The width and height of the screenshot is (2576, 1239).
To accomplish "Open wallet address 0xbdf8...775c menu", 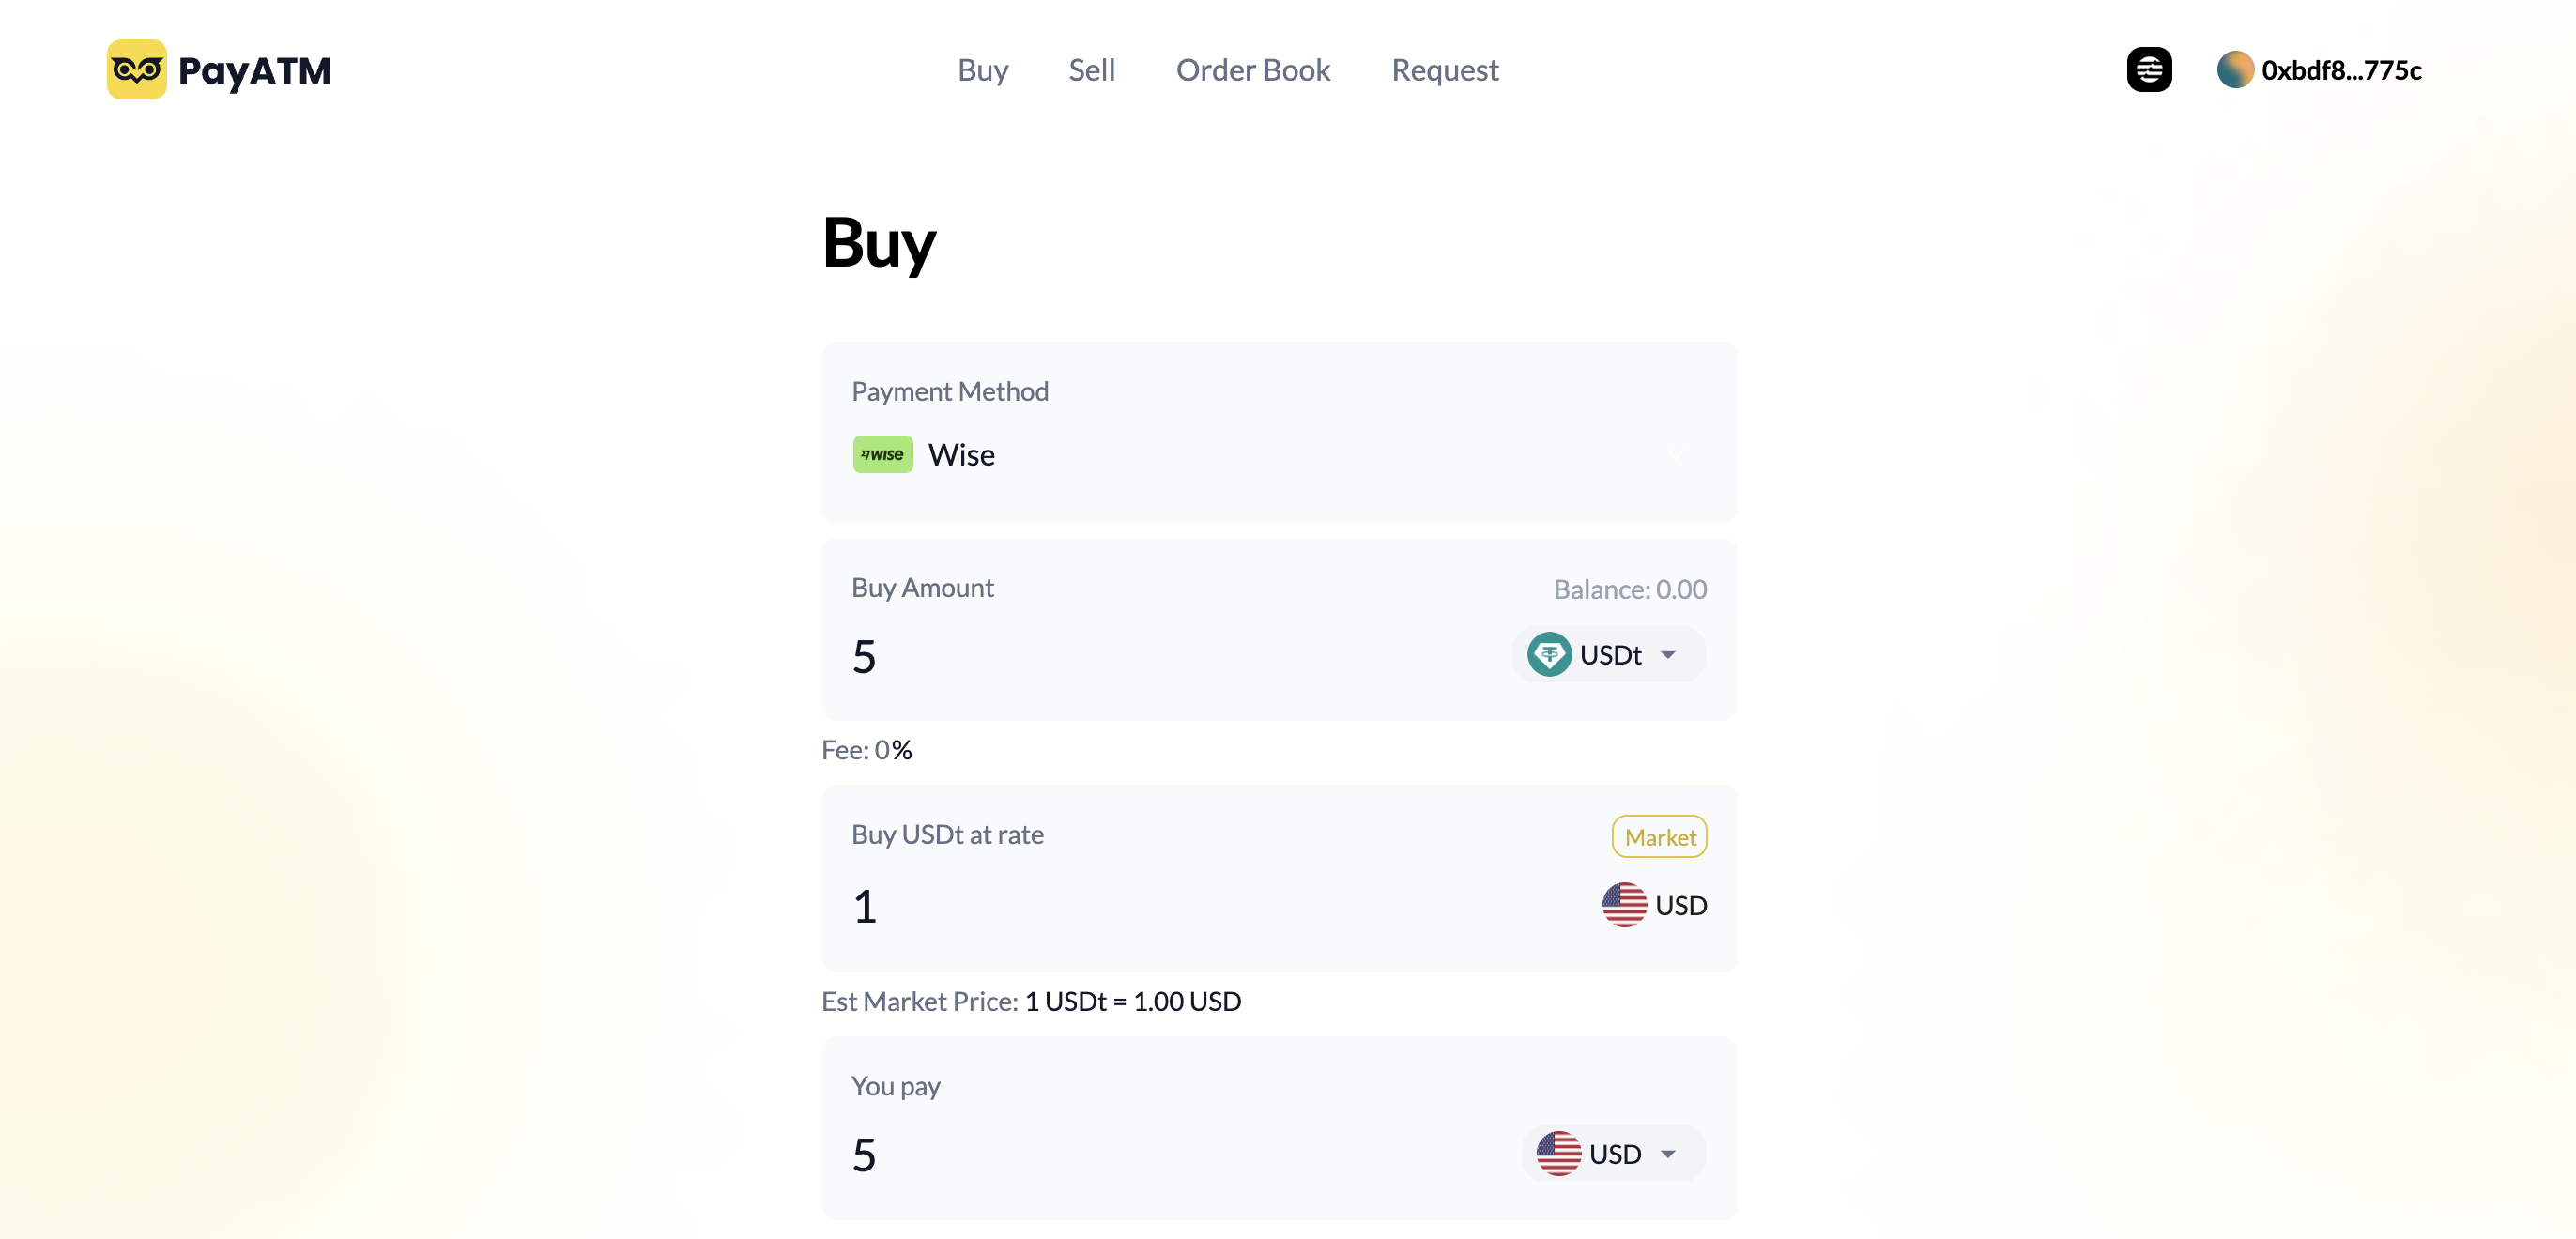I will point(2340,70).
